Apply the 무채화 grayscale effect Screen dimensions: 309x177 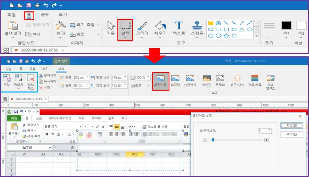220,81
